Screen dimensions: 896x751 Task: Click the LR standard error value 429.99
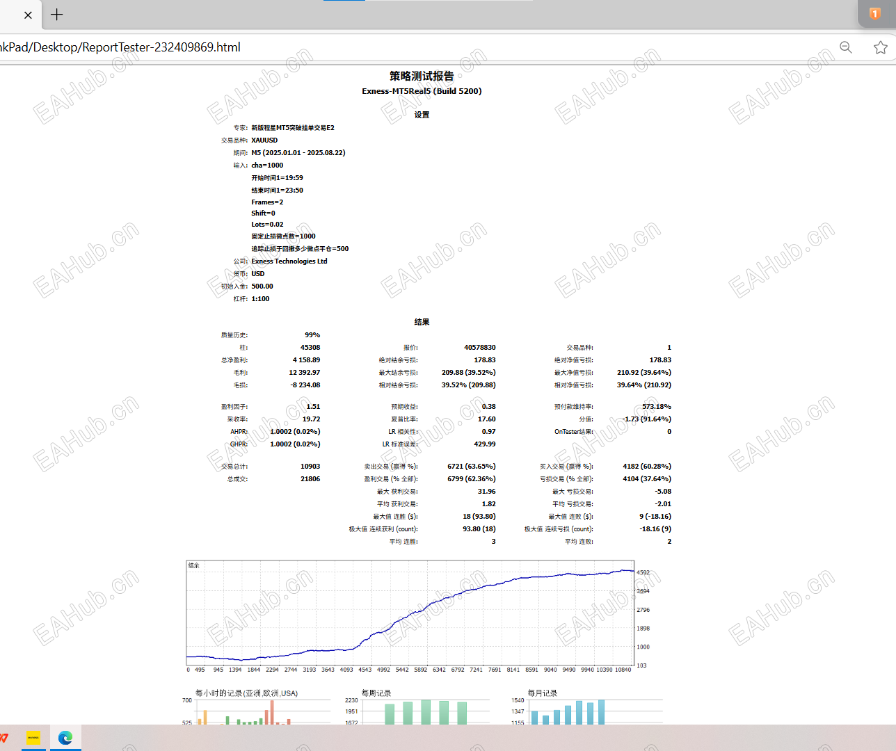(485, 444)
